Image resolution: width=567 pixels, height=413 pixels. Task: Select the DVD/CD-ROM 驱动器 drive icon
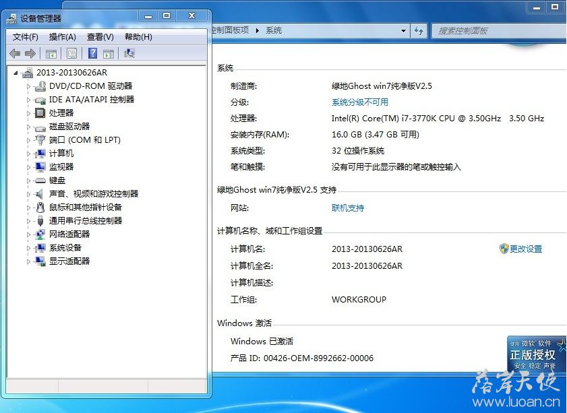point(40,86)
